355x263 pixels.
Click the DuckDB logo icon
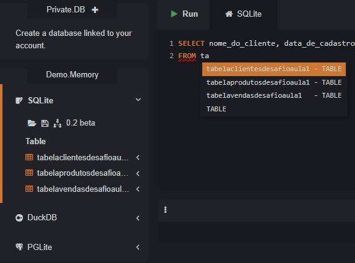coord(19,218)
